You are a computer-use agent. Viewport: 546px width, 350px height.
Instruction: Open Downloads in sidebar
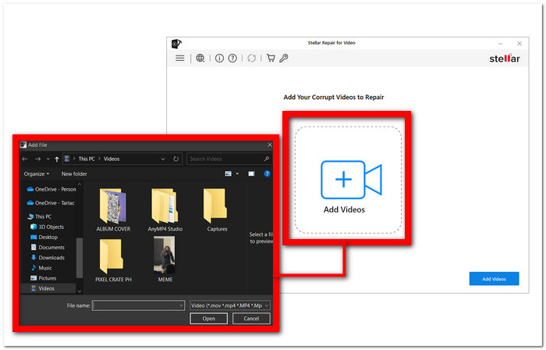(x=48, y=258)
